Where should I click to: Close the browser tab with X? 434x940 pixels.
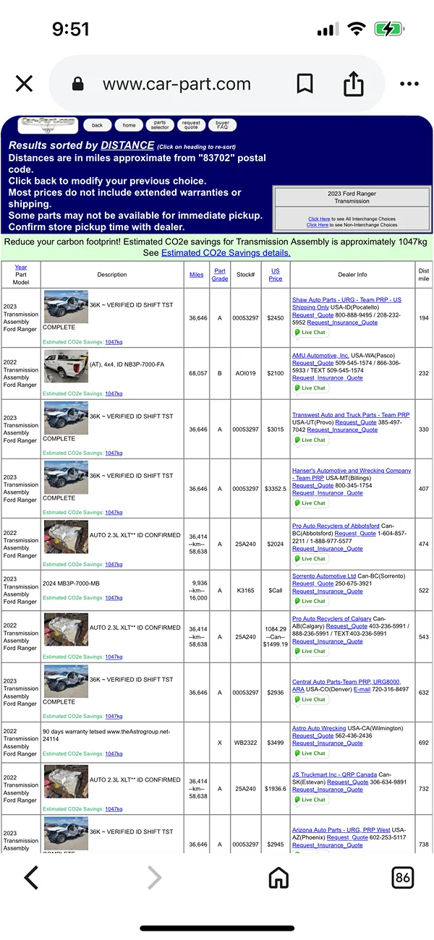[x=24, y=84]
